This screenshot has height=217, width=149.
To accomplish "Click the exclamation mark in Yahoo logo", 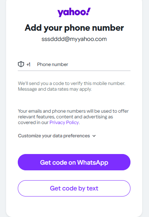I will [x=88, y=11].
